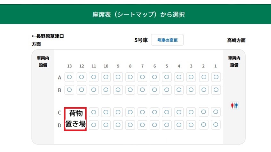This screenshot has height=152, width=271.
Task: Select seat 6A
Action: 155,77
